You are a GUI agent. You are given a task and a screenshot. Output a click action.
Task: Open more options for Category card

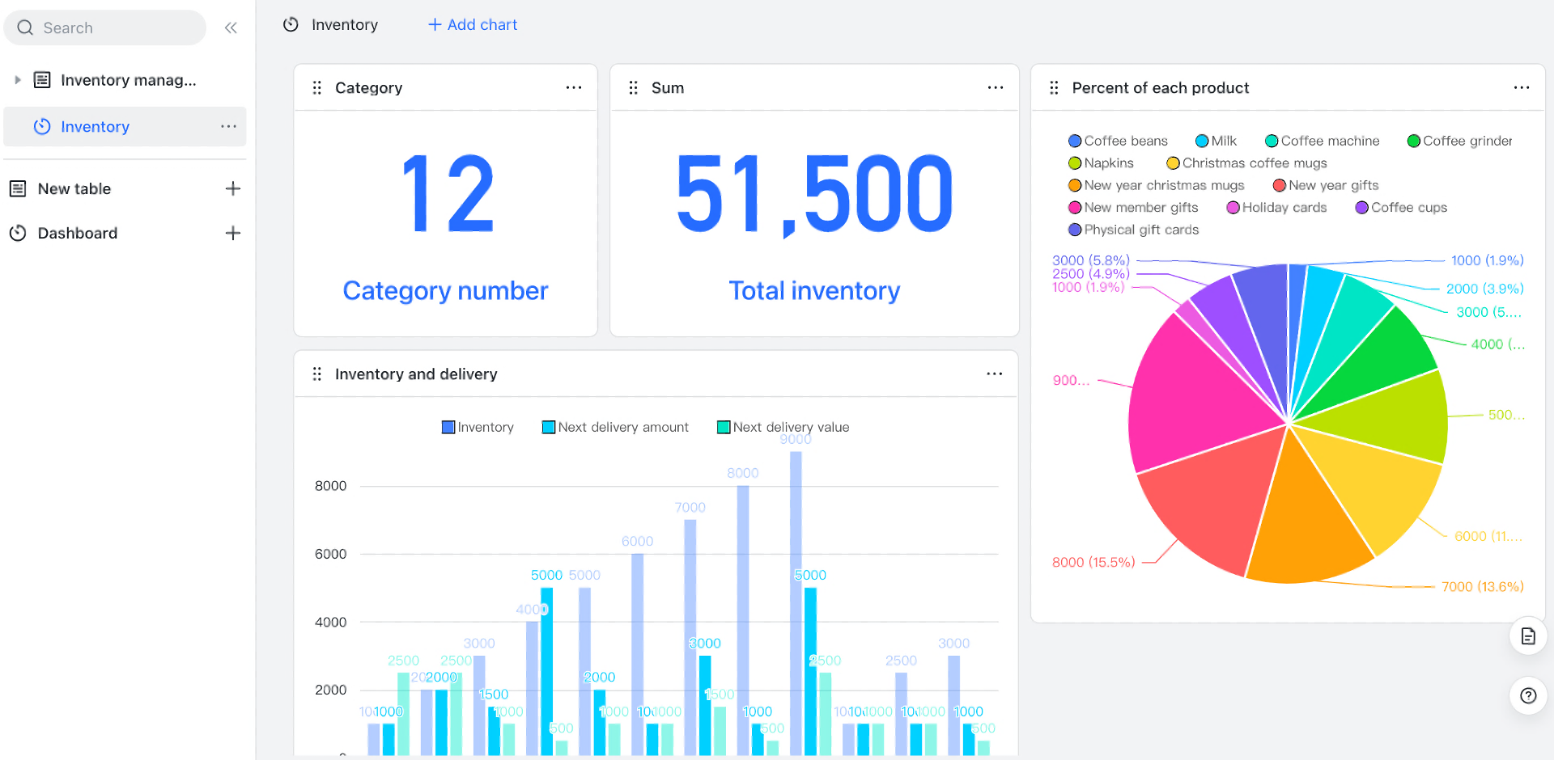[574, 88]
